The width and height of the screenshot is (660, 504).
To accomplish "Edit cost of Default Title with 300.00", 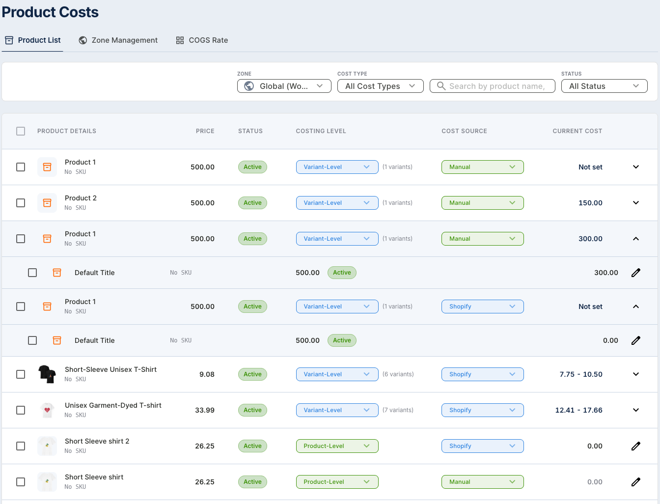I will [636, 273].
